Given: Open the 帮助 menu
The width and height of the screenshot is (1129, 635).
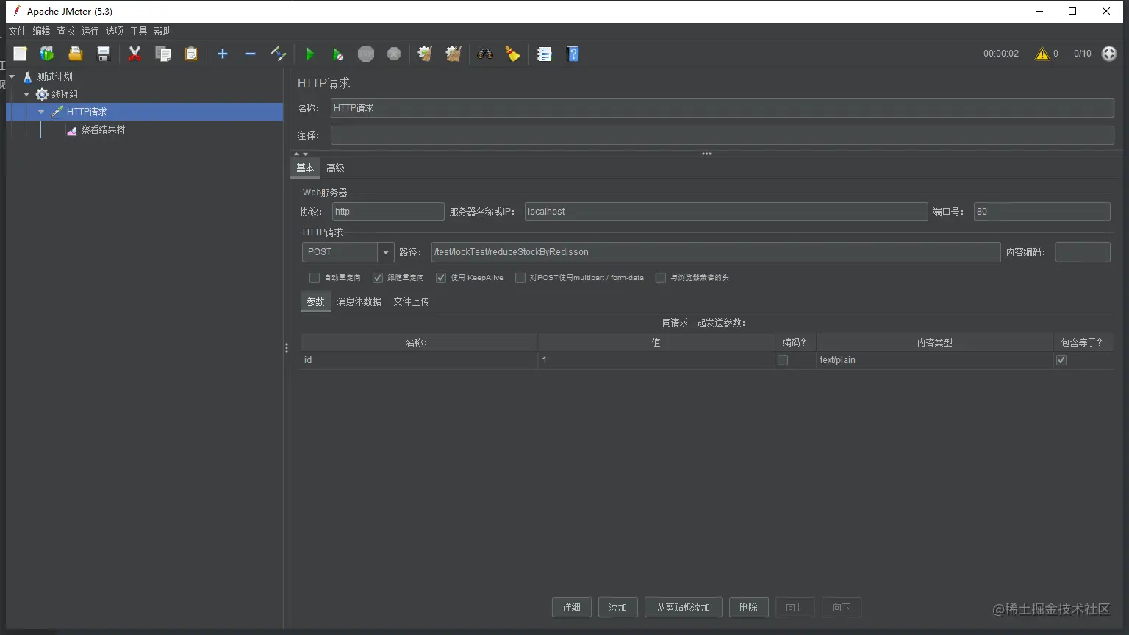Looking at the screenshot, I should tap(163, 31).
